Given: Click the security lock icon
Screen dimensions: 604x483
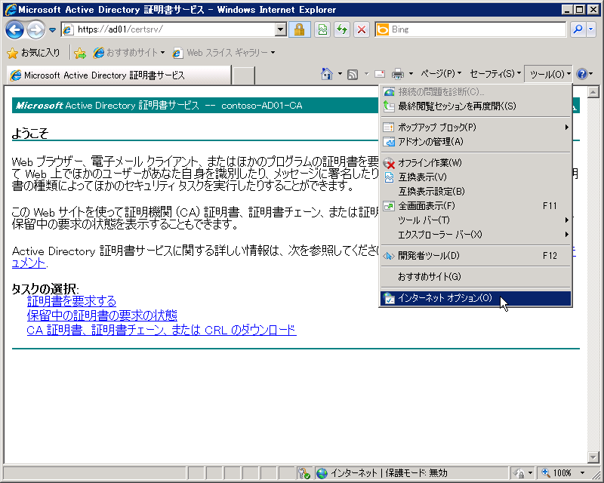Looking at the screenshot, I should coord(299,29).
